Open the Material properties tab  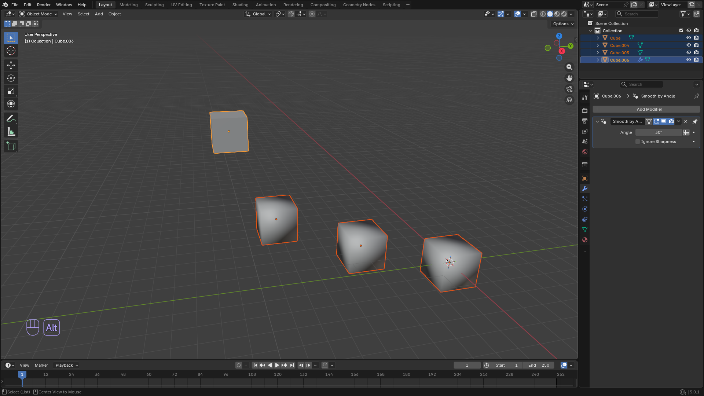(x=585, y=240)
